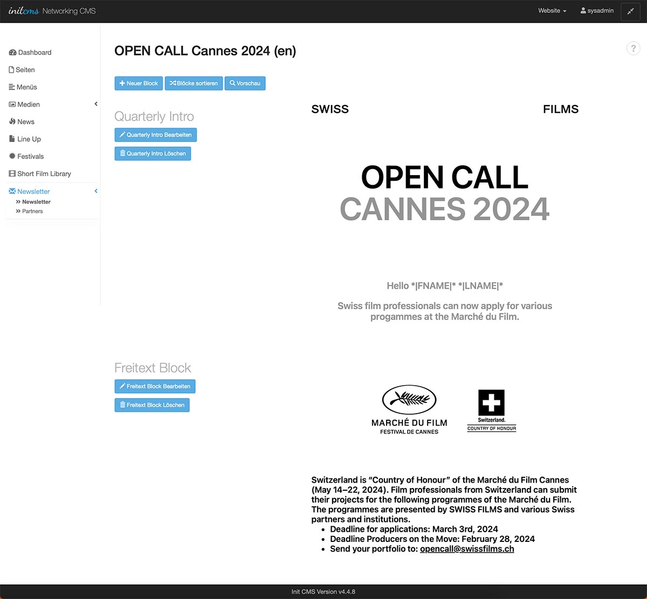The image size is (647, 599).
Task: Click the Networking CMS title text
Action: point(69,11)
